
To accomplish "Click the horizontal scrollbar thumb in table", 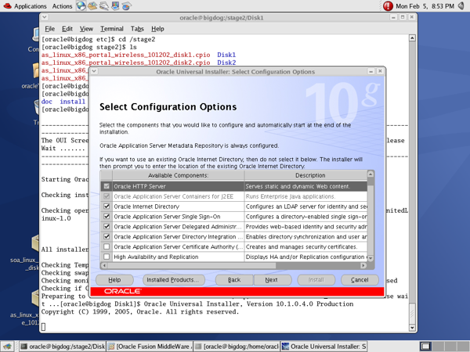I will pos(192,265).
